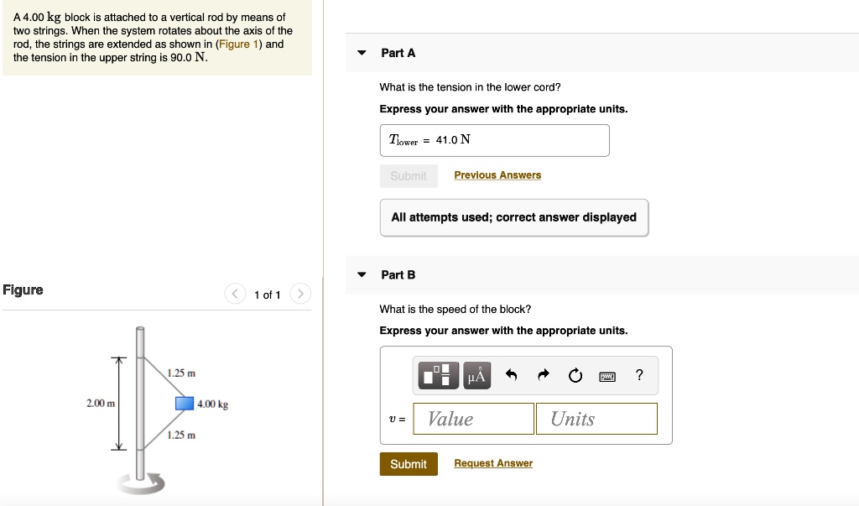Open Previous Answers link in Part A
This screenshot has width=859, height=506.
coord(497,175)
